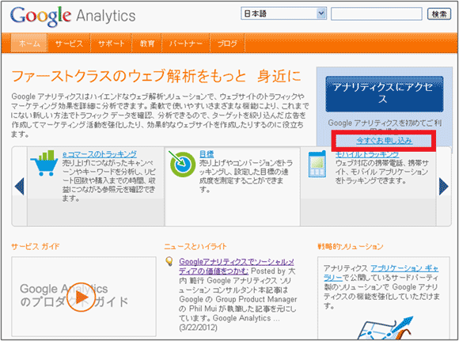Viewport: 459px width, 341px height.
Task: Click the ファーストクラスのウェブ解析 headline
Action: point(156,76)
